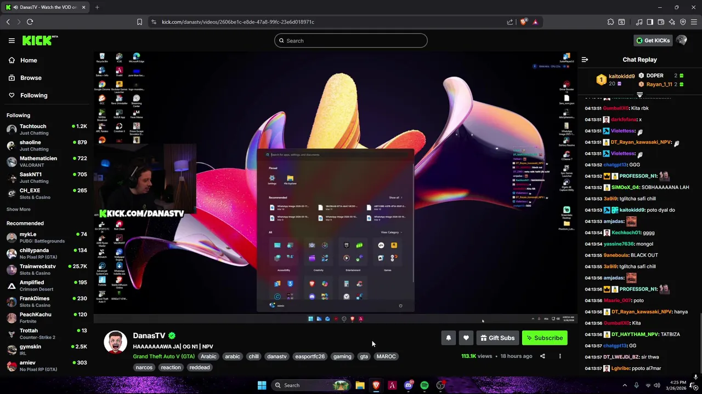
Task: Expand the gift leaderboard handle in chat
Action: pos(639,95)
